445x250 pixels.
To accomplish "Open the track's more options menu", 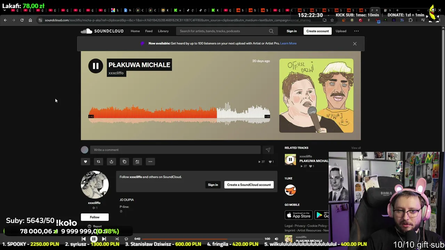I will point(150,161).
